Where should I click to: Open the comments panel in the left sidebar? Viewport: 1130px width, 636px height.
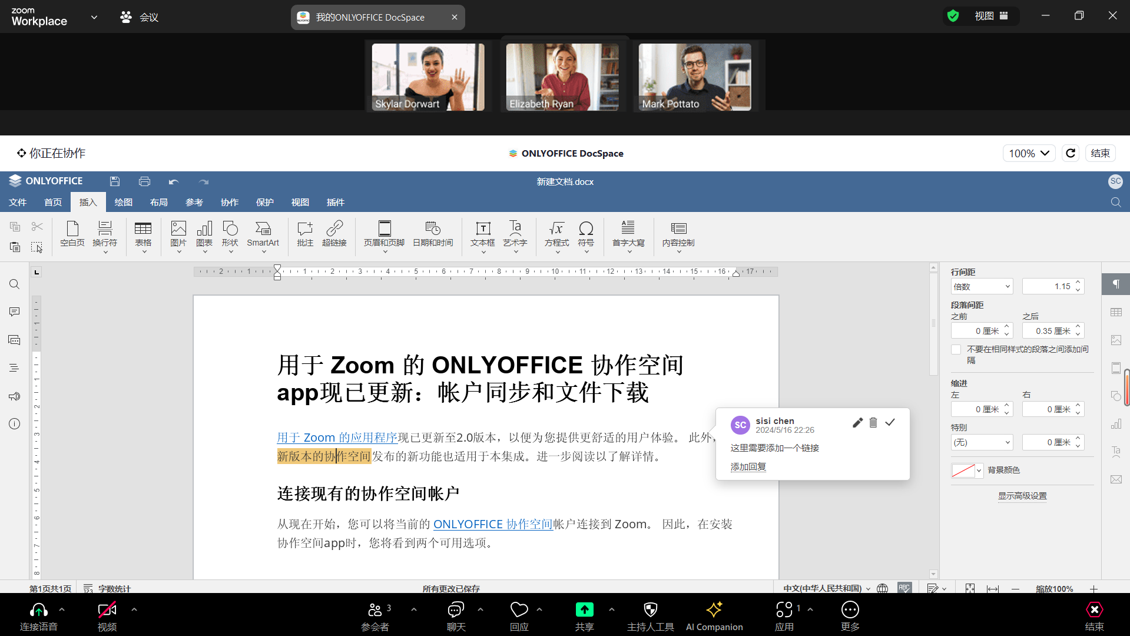(14, 312)
